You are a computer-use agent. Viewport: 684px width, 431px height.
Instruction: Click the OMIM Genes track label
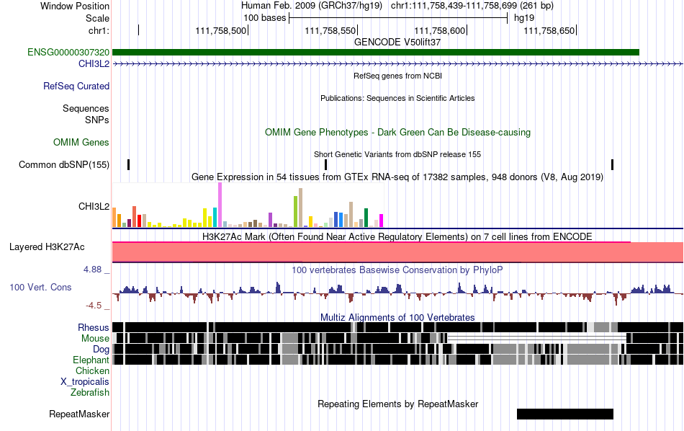[81, 143]
